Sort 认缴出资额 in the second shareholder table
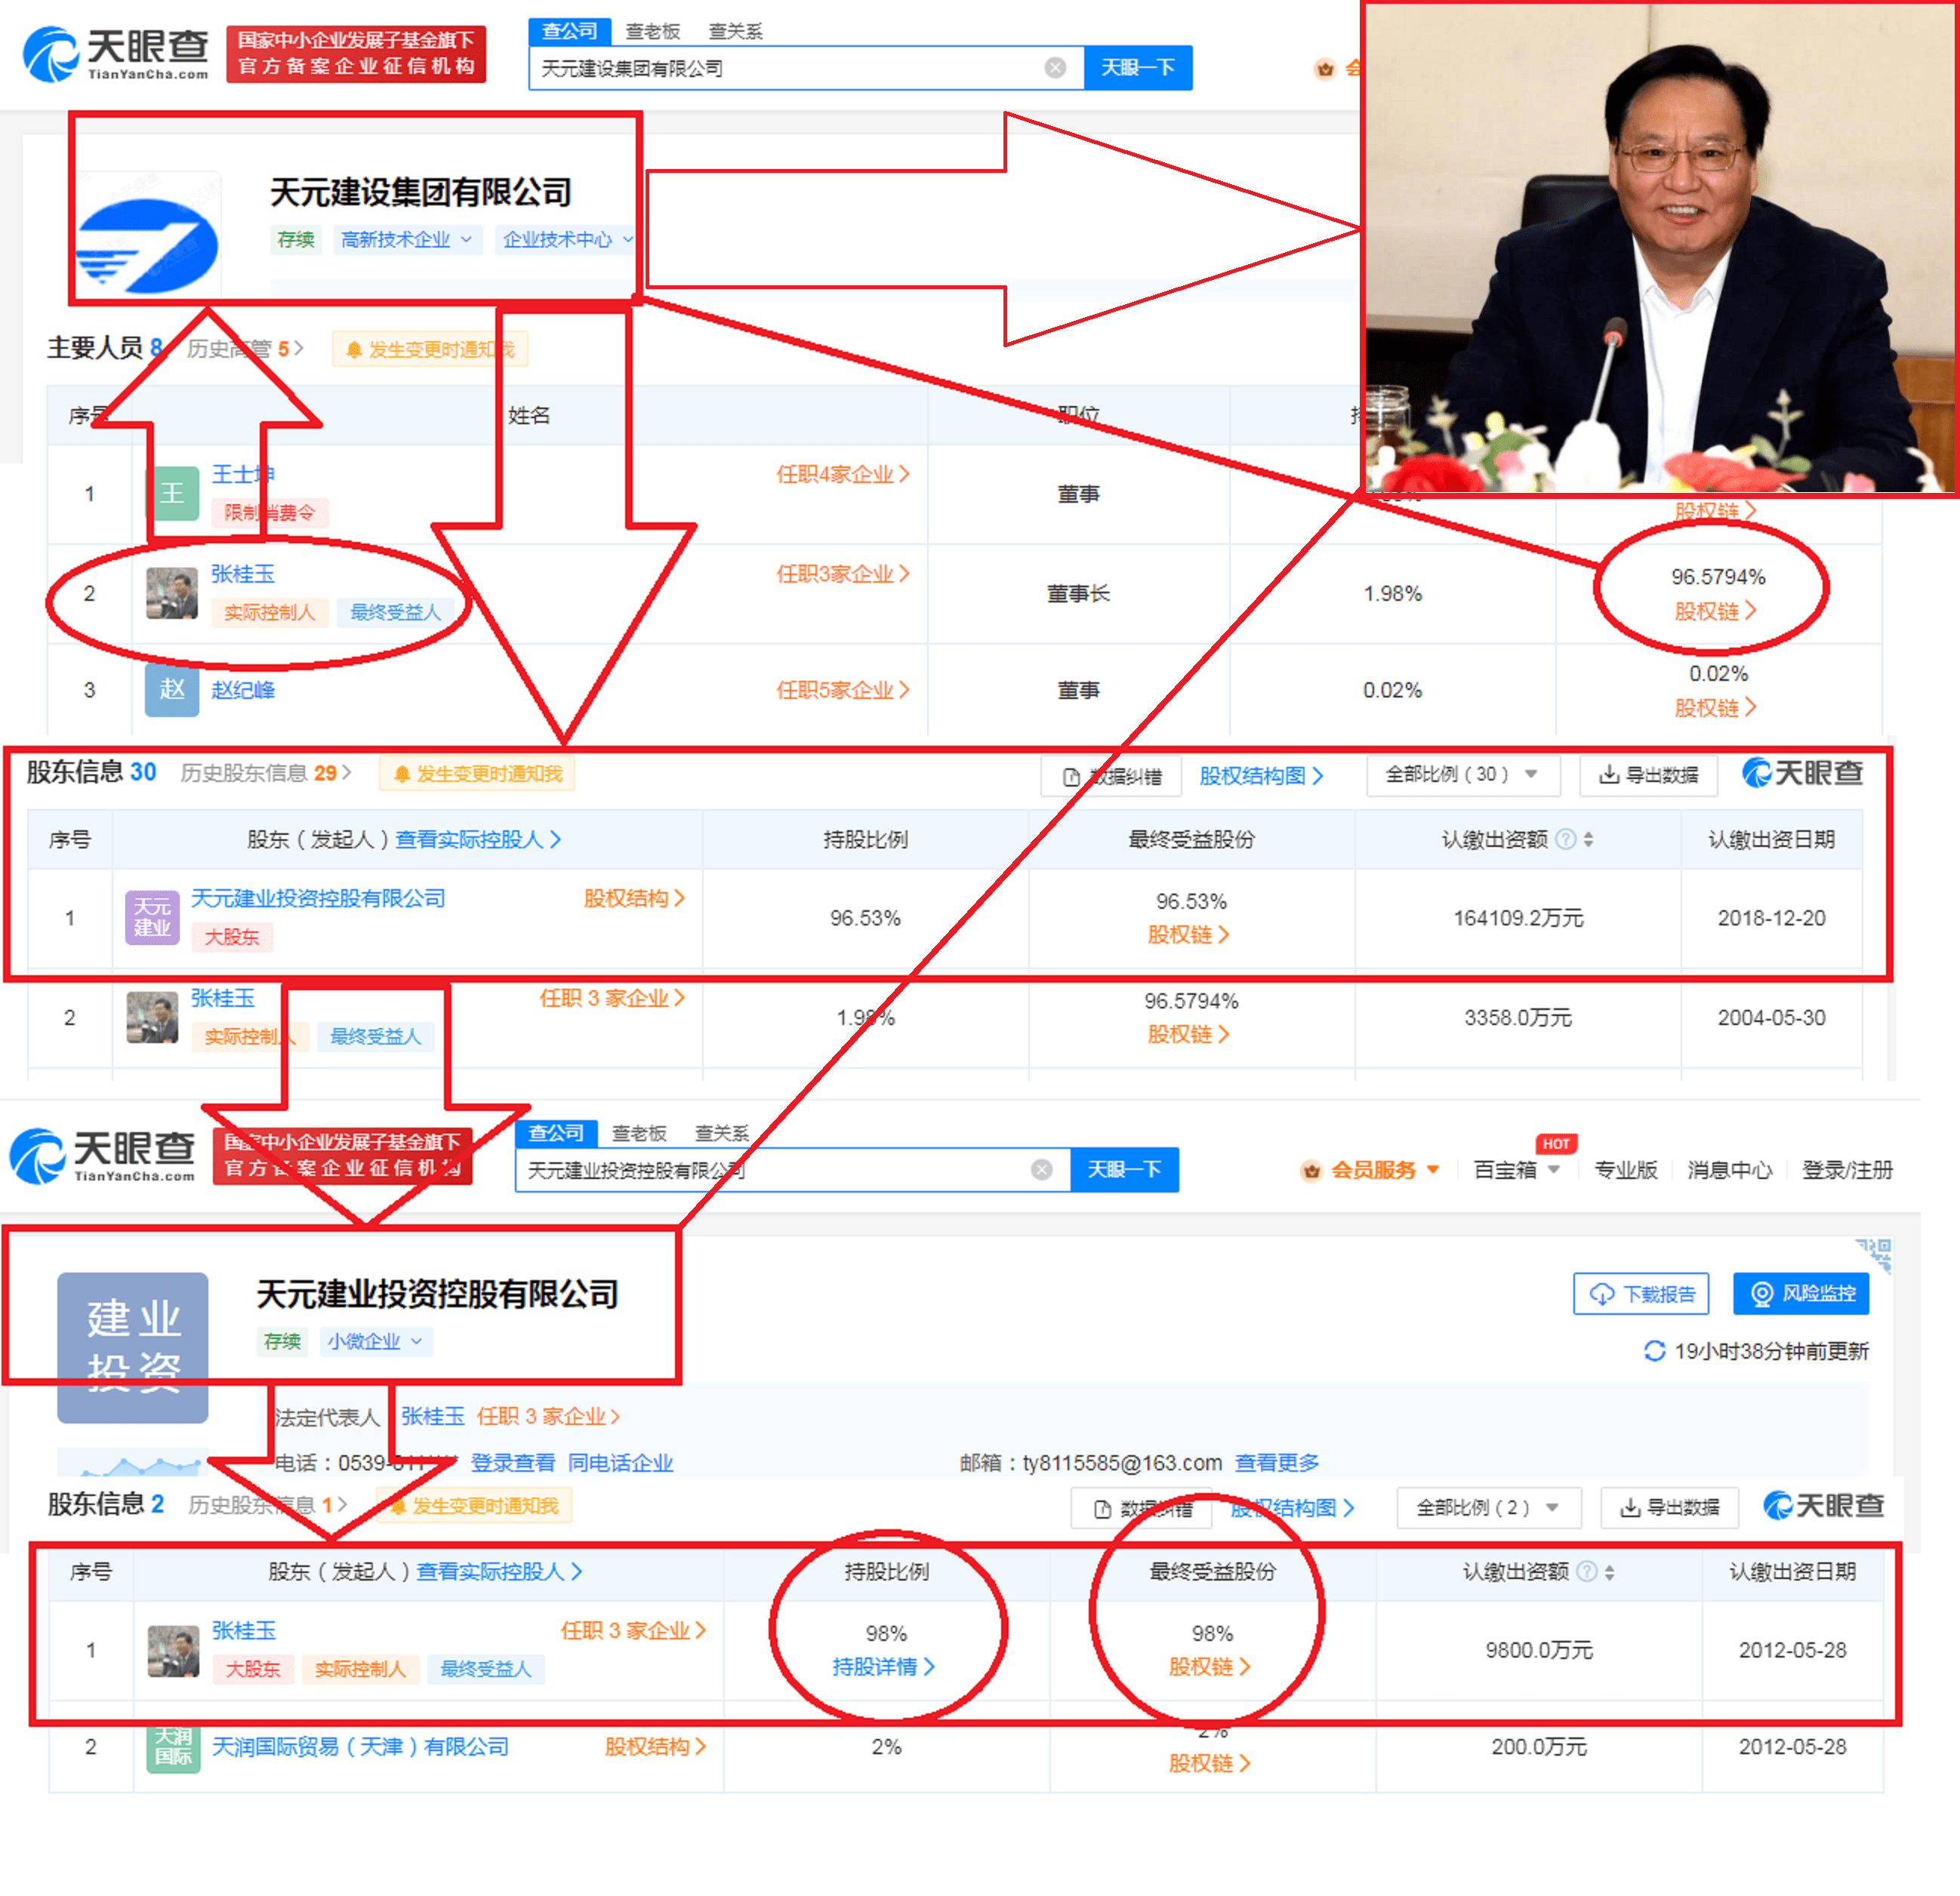 coord(1609,1572)
